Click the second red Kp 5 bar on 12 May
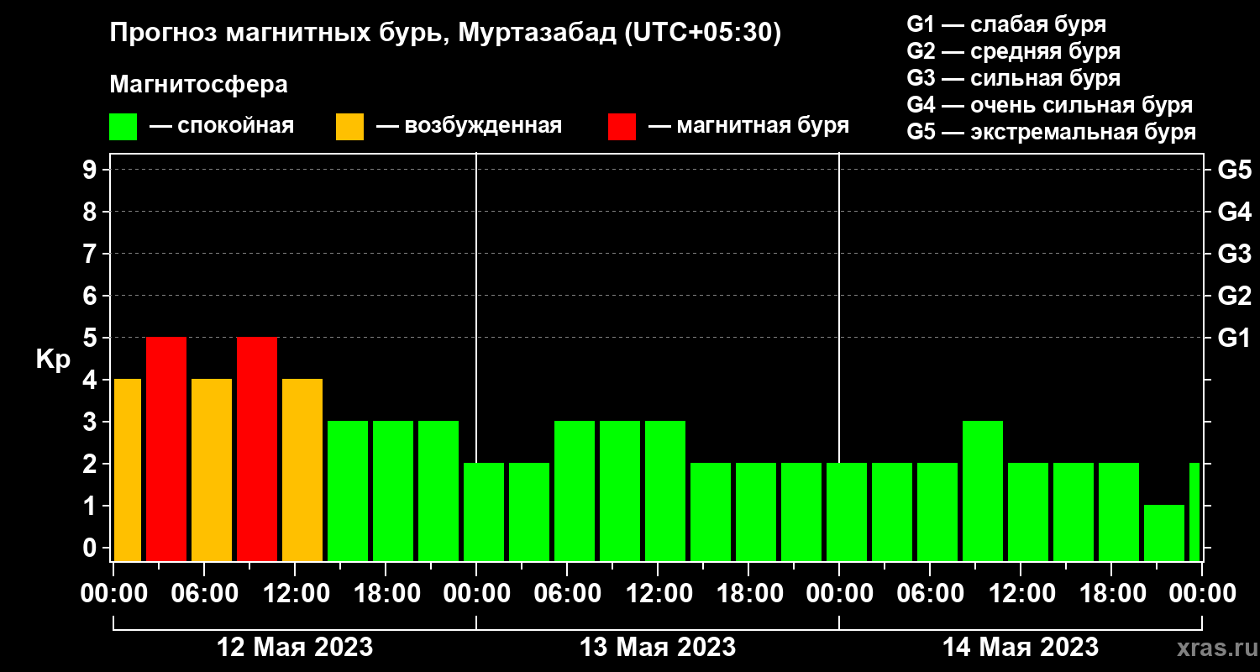Image resolution: width=1260 pixels, height=672 pixels. (x=257, y=449)
